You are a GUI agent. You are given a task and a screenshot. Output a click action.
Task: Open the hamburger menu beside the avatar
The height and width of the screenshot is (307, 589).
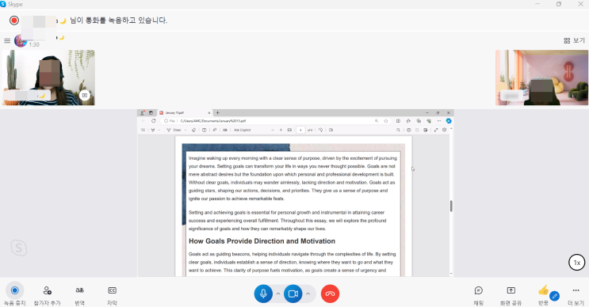click(x=7, y=40)
